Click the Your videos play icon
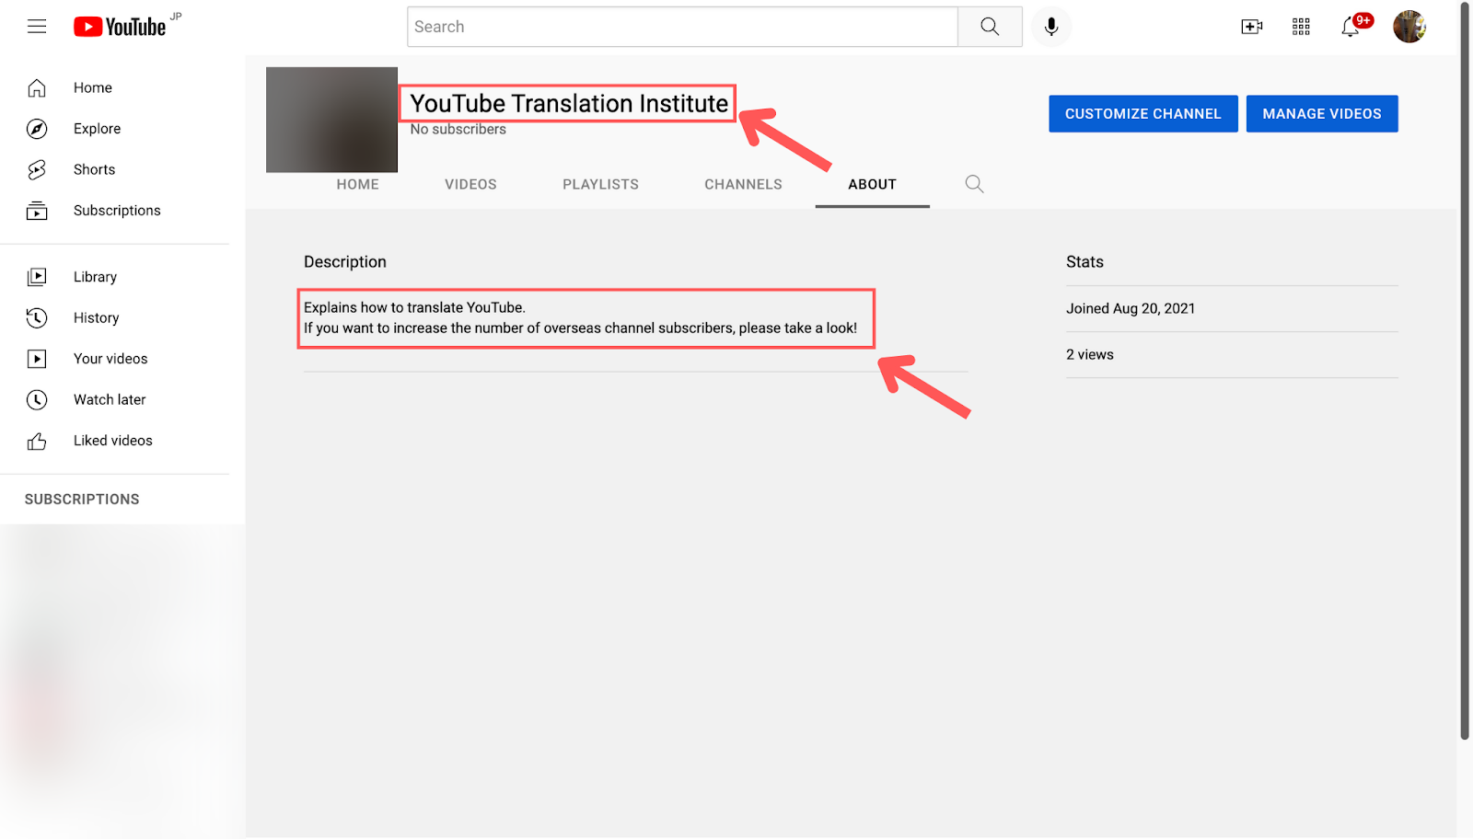 pyautogui.click(x=37, y=359)
